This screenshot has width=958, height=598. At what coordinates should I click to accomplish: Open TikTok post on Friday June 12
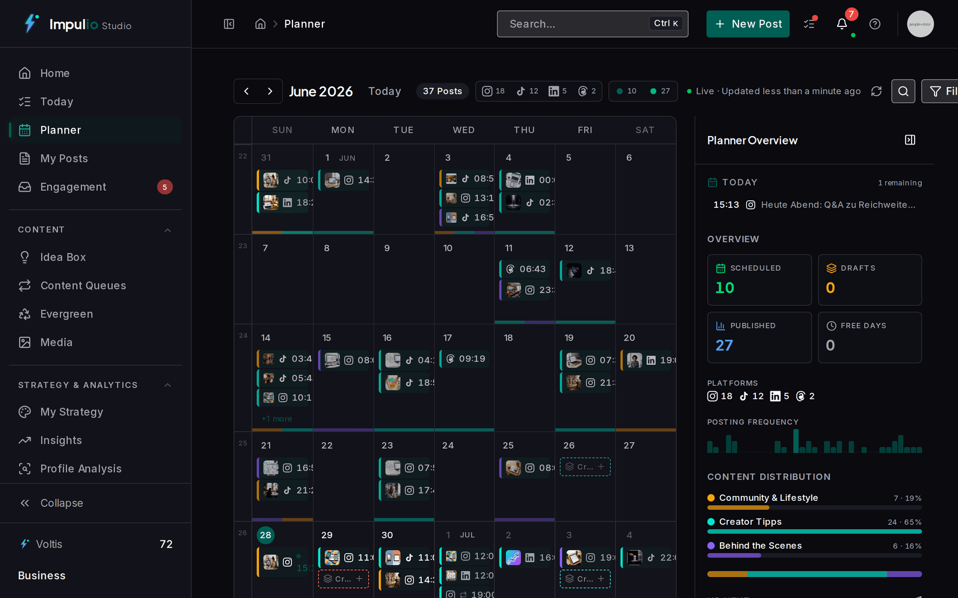point(586,271)
